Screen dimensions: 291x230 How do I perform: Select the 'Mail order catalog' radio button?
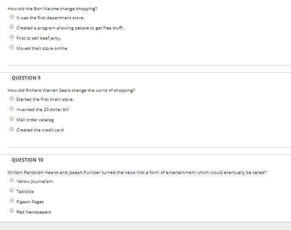point(11,119)
